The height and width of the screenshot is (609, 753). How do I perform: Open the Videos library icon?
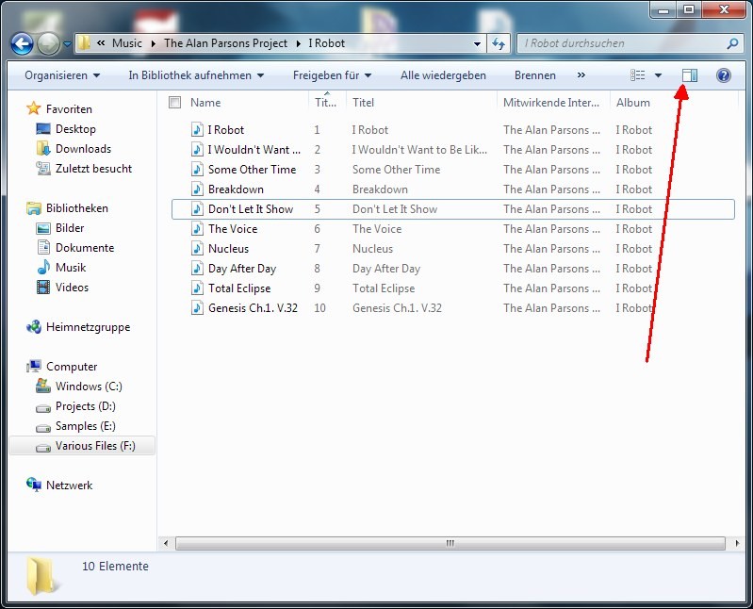coord(43,288)
